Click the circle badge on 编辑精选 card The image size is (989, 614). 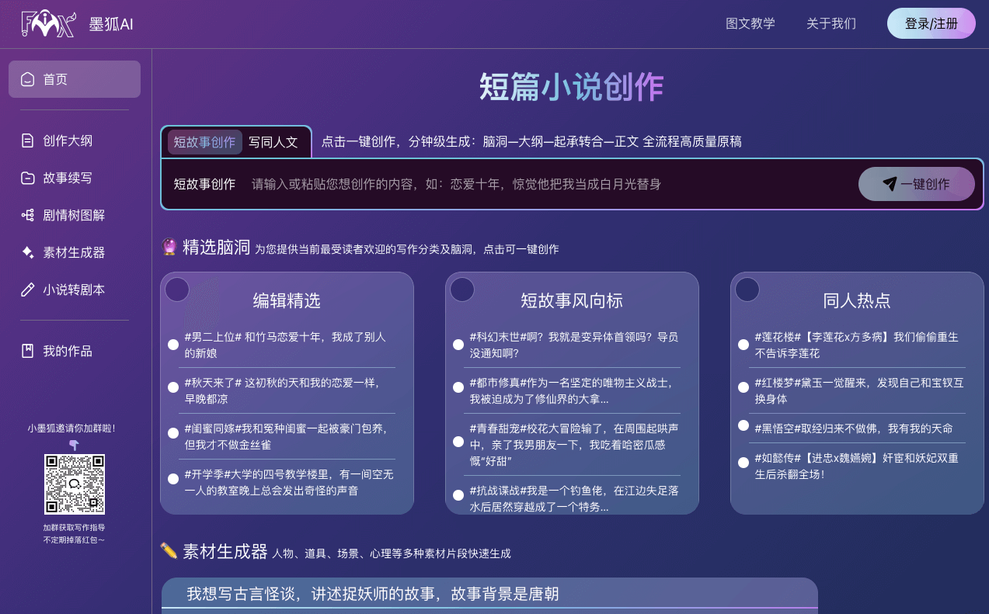[x=176, y=289]
